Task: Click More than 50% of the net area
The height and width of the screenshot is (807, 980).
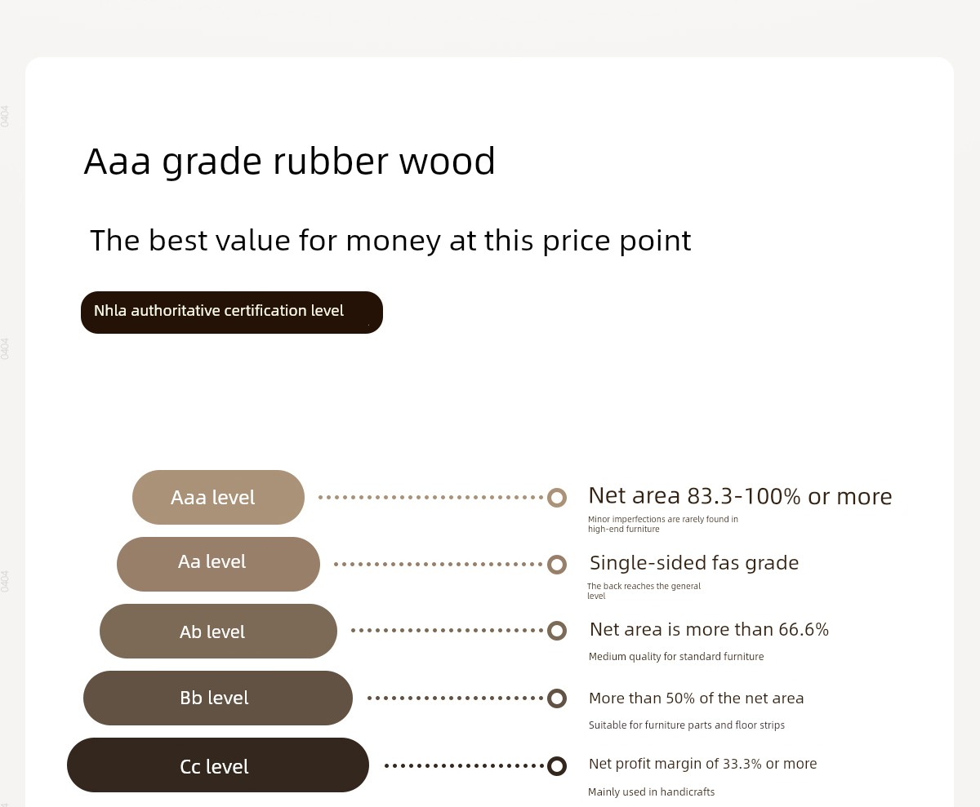Action: tap(697, 698)
